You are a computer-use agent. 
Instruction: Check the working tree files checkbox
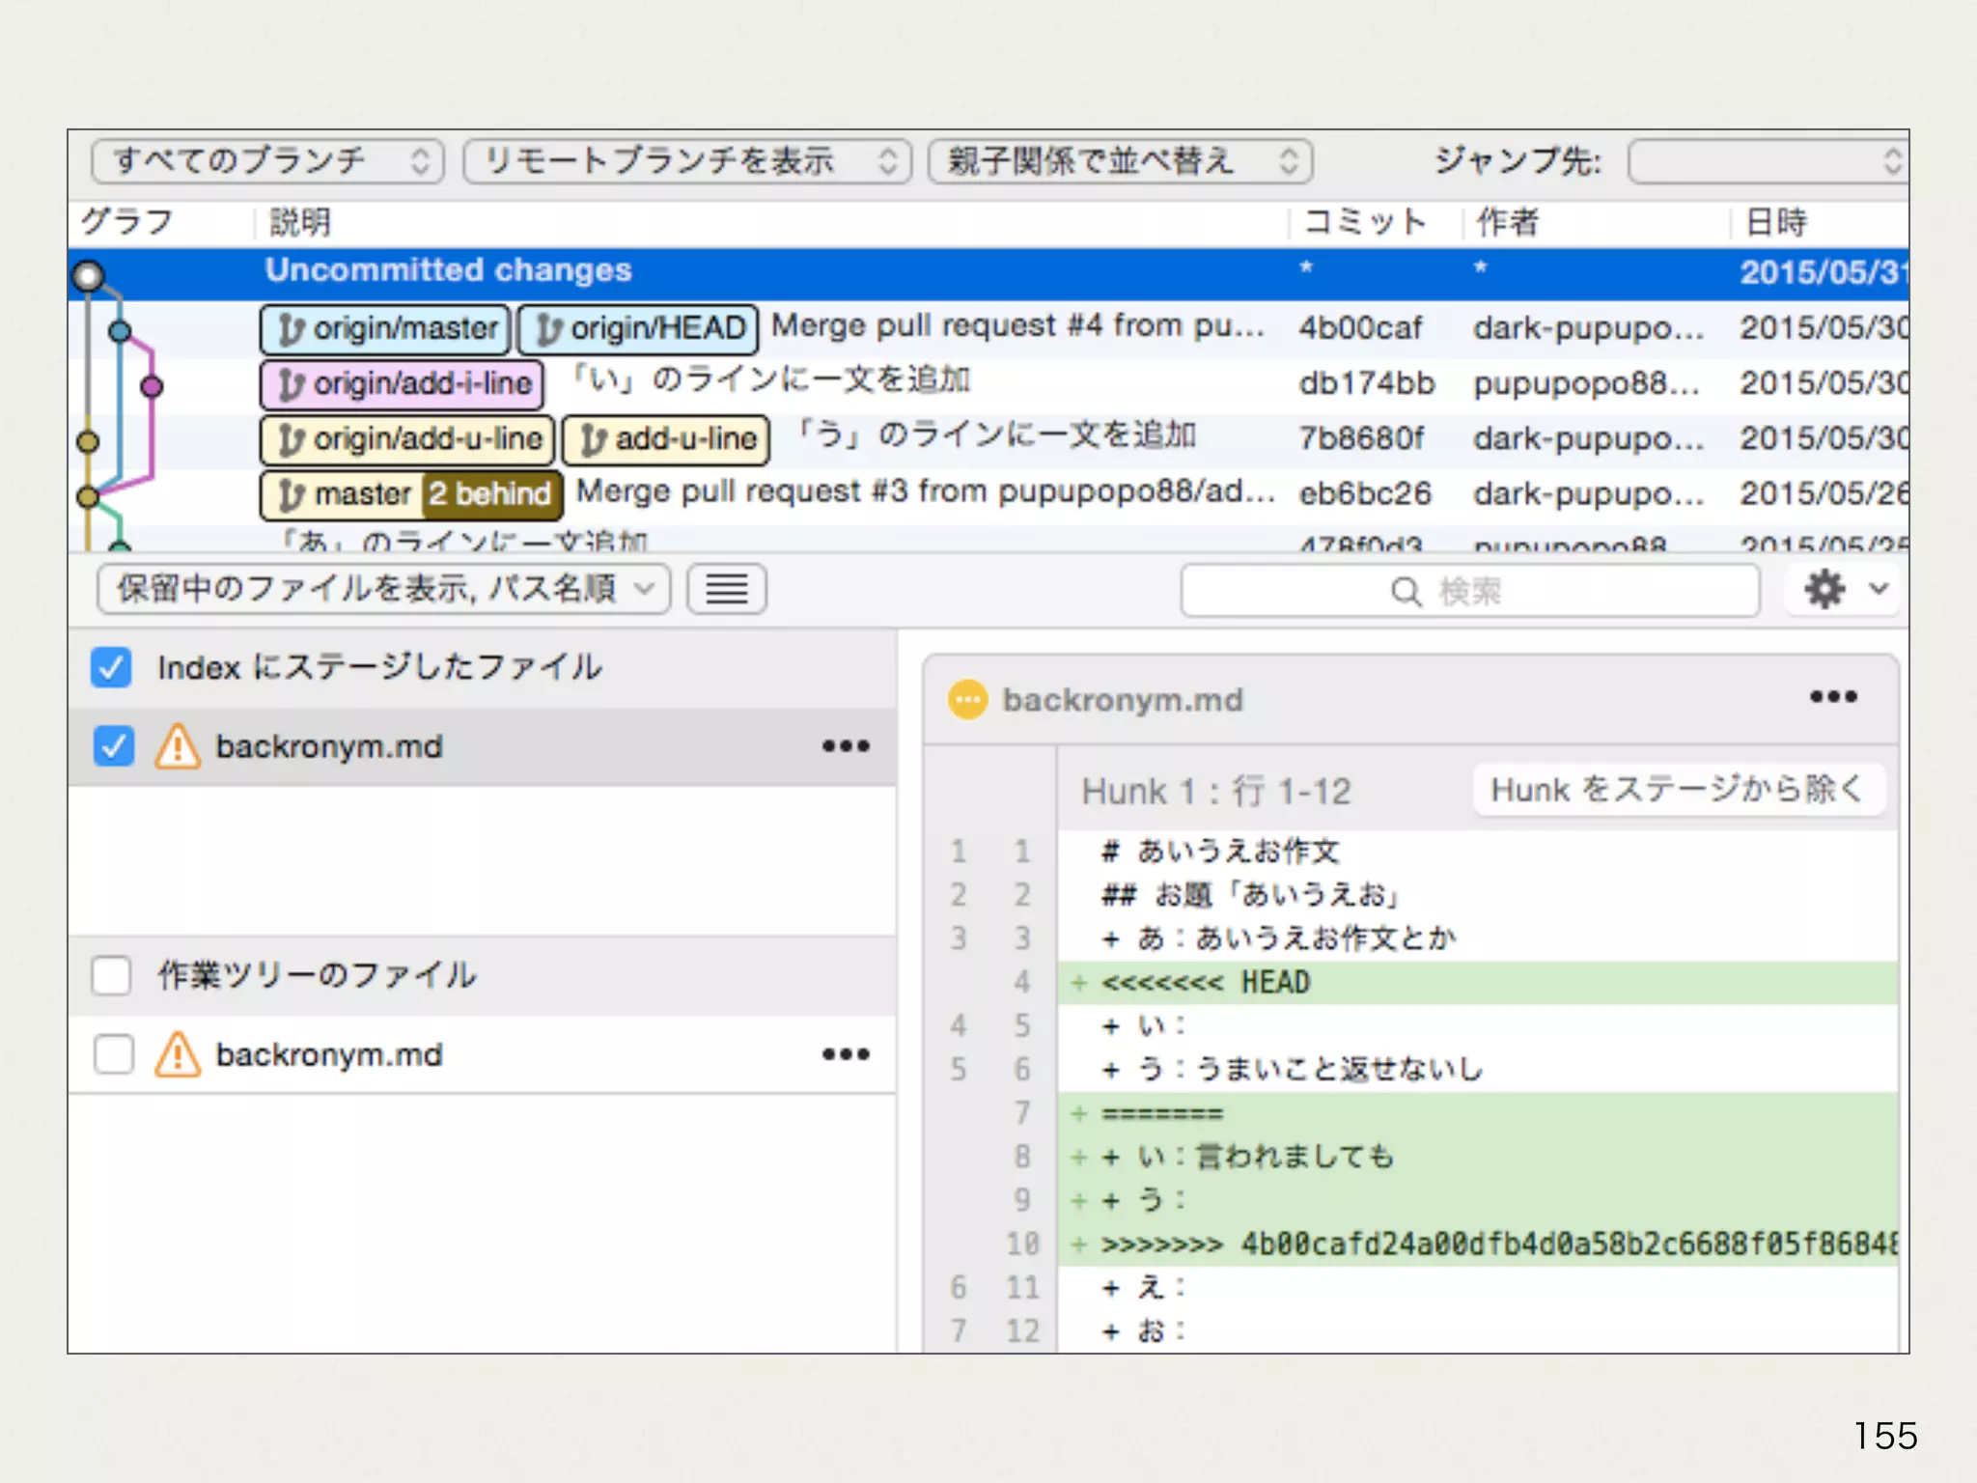point(111,975)
